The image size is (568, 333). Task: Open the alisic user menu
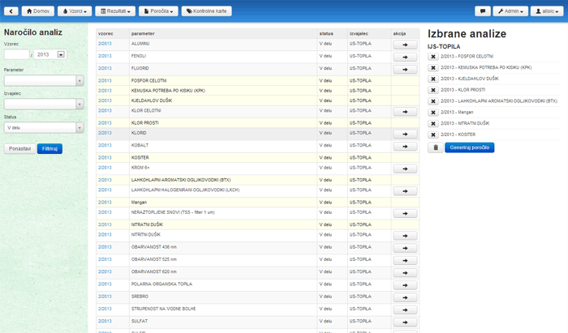point(547,11)
